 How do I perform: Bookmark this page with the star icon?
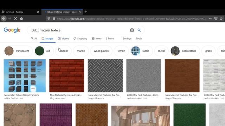pos(221,19)
